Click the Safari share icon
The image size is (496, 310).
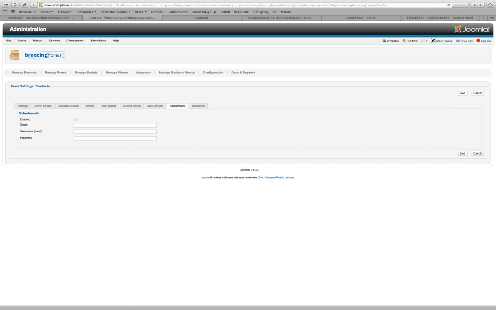pyautogui.click(x=6, y=5)
